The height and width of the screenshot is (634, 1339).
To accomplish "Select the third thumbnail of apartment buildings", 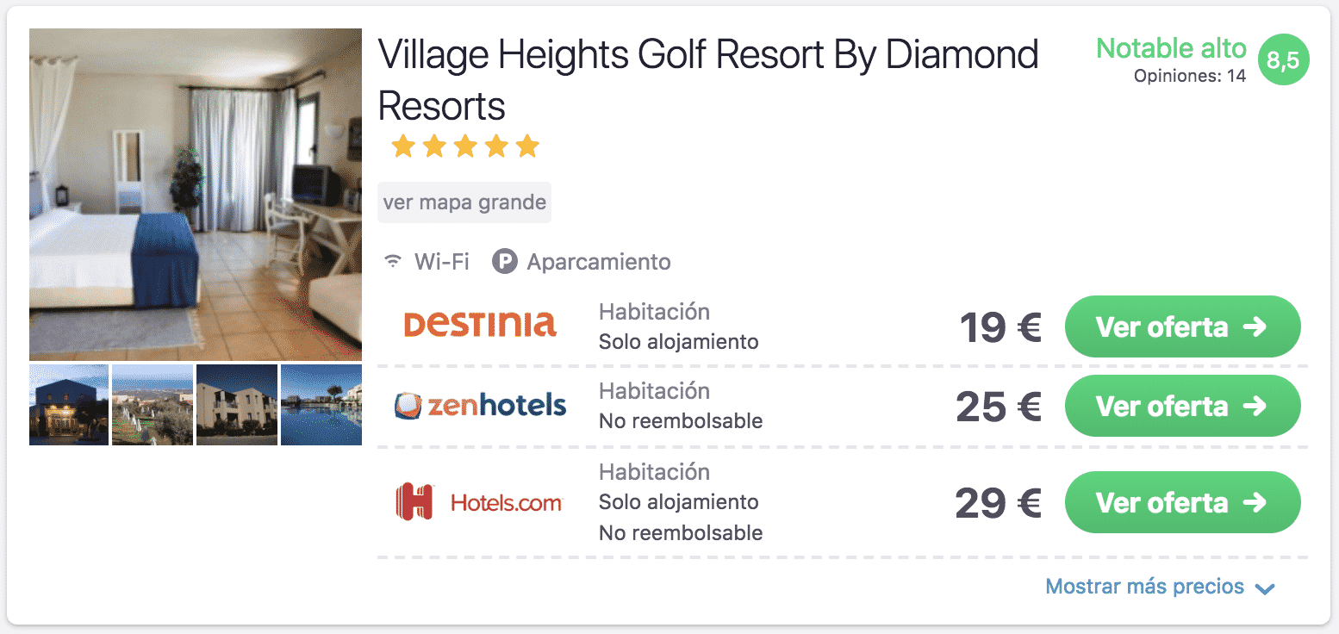I will pos(237,405).
